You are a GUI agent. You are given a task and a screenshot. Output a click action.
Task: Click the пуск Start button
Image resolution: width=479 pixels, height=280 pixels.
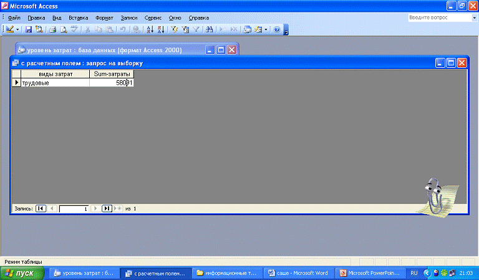(x=22, y=273)
